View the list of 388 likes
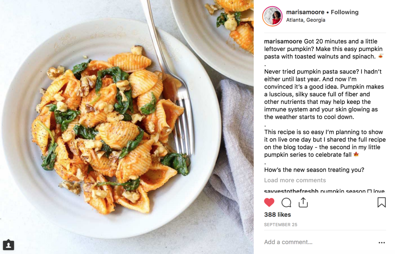The width and height of the screenshot is (395, 254). pyautogui.click(x=277, y=214)
